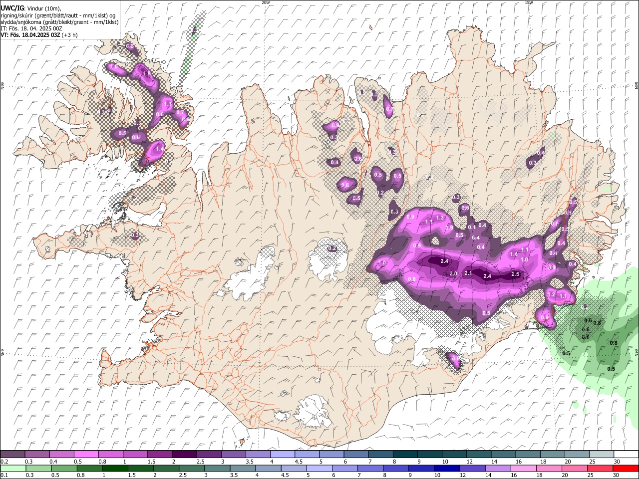This screenshot has height=479, width=639.
Task: Click the white '1.2' snowfall value near the east coast
Action: [551, 295]
